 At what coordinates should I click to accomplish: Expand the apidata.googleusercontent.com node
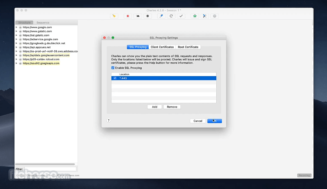click(17, 55)
